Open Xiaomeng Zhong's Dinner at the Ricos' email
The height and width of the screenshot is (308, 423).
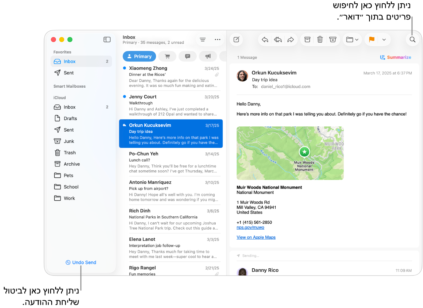tap(171, 77)
